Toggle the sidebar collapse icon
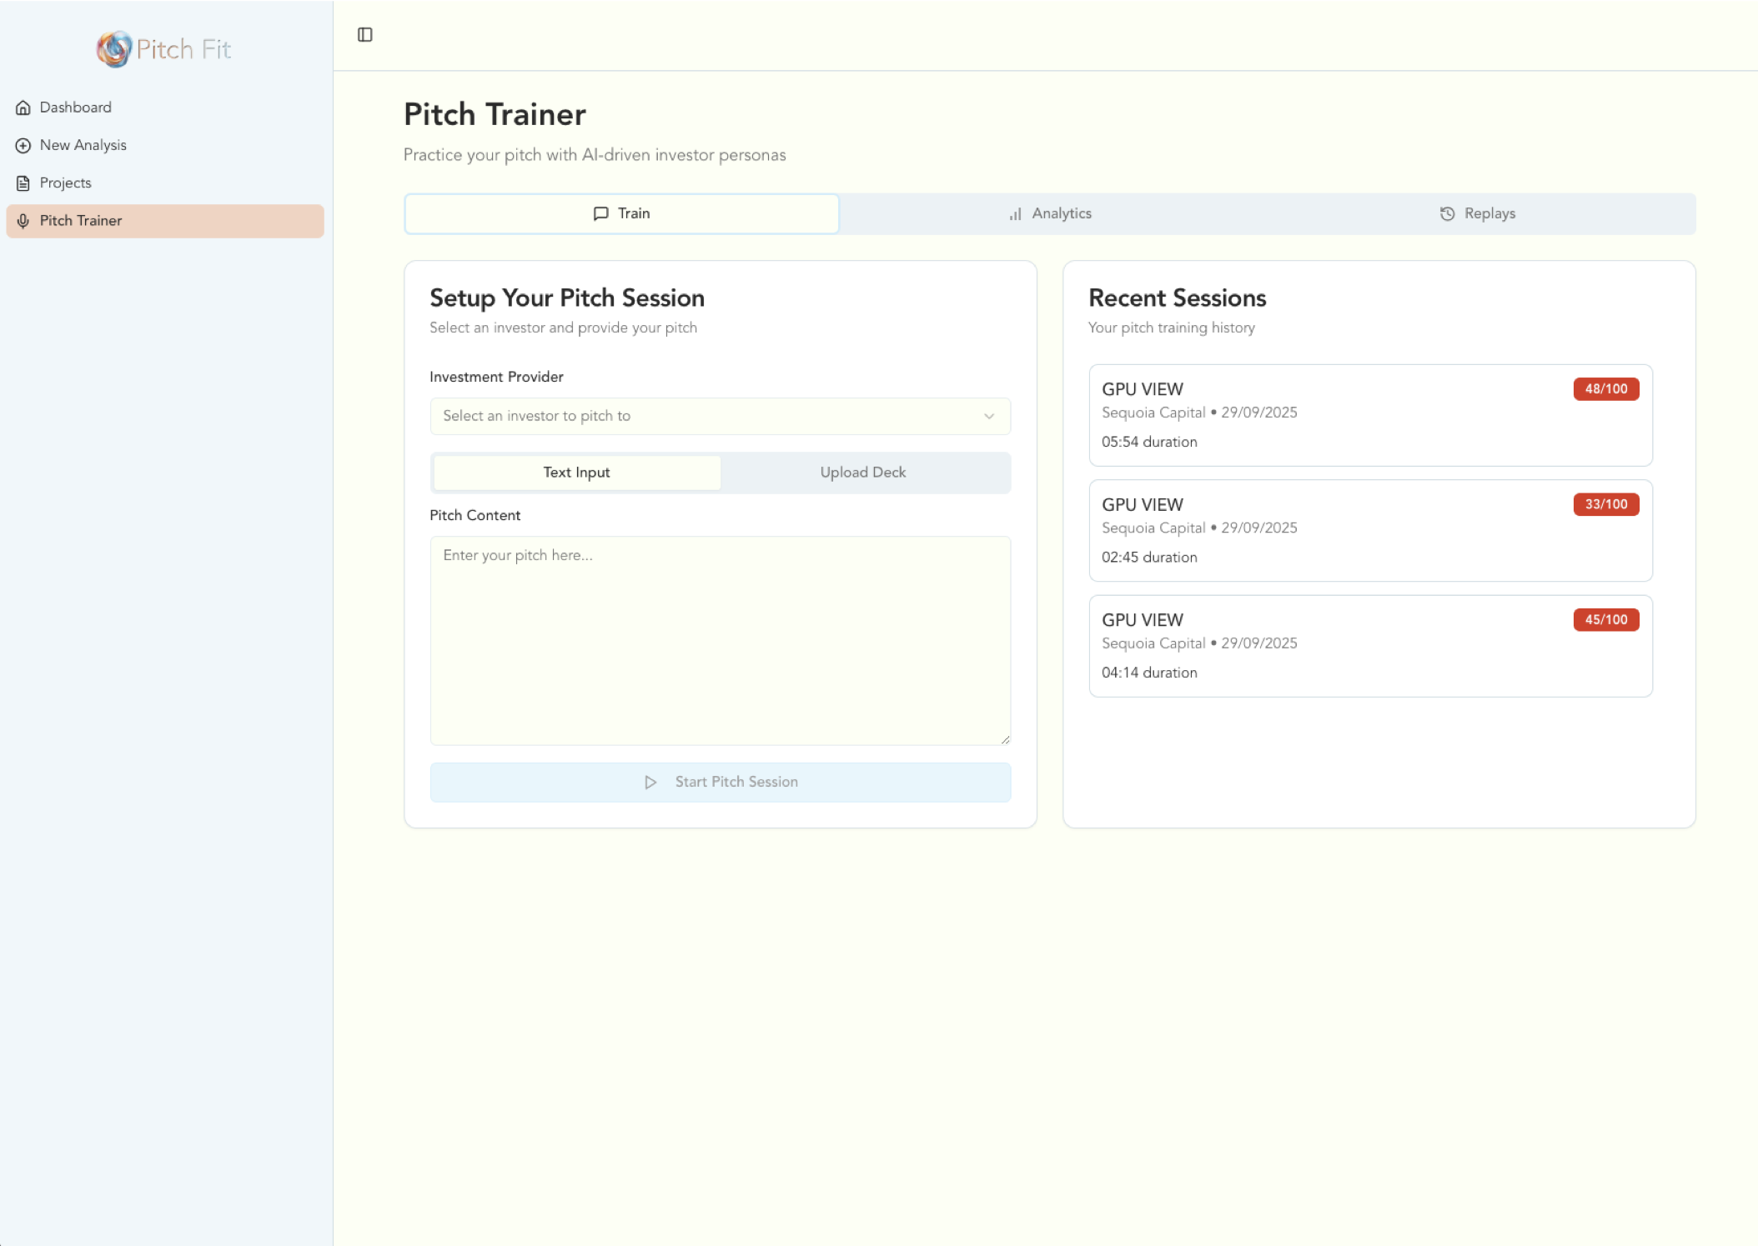The height and width of the screenshot is (1246, 1758). tap(365, 35)
